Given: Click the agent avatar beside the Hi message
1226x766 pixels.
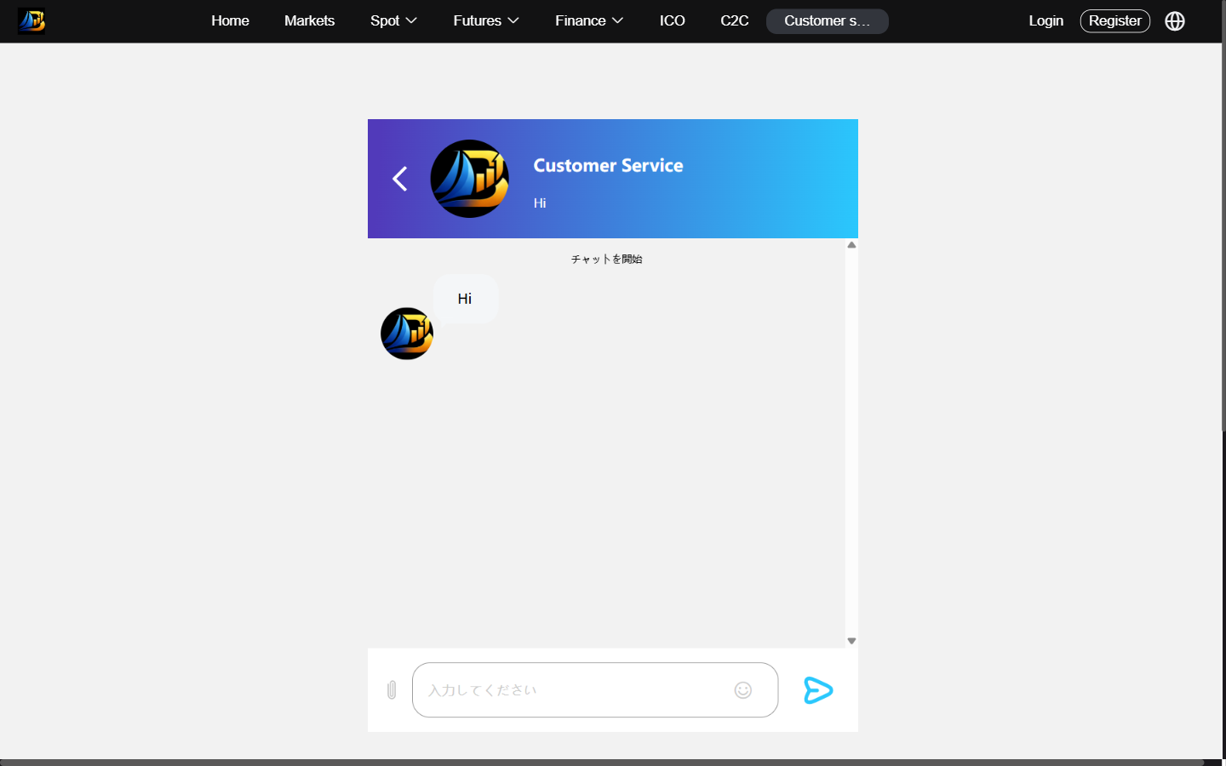Looking at the screenshot, I should (407, 334).
